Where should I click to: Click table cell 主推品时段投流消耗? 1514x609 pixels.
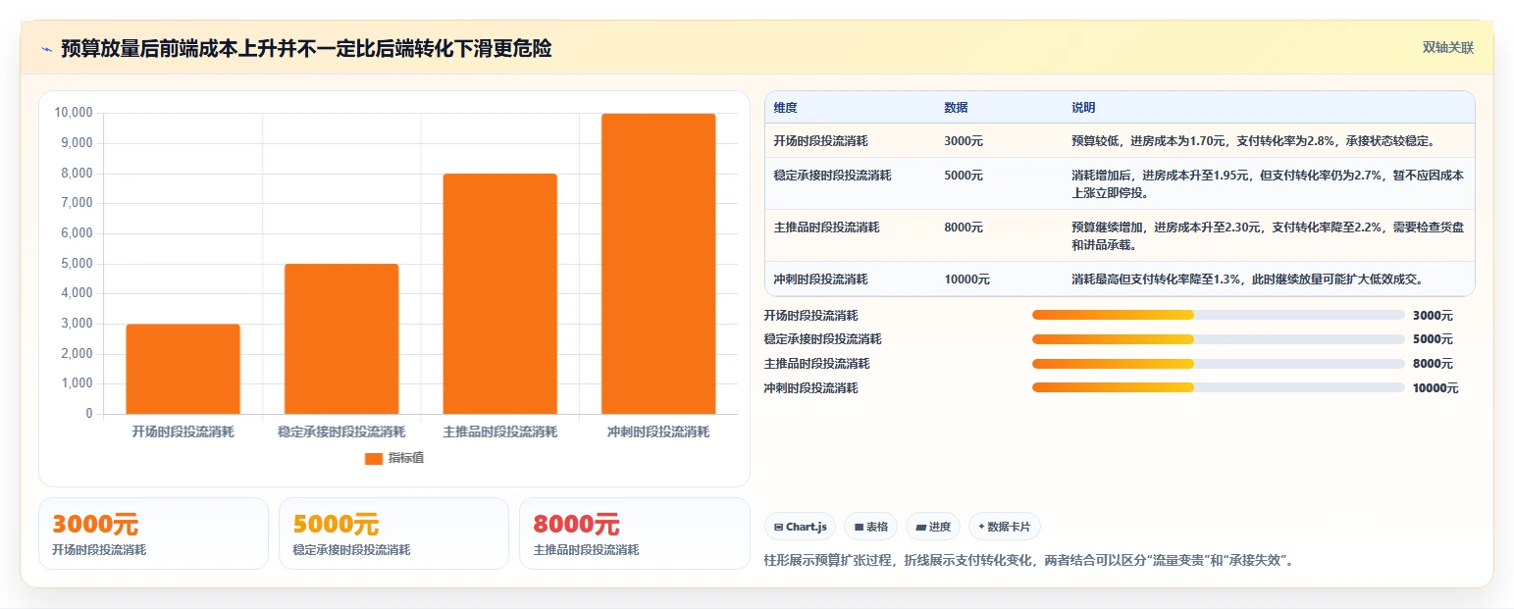[x=826, y=228]
